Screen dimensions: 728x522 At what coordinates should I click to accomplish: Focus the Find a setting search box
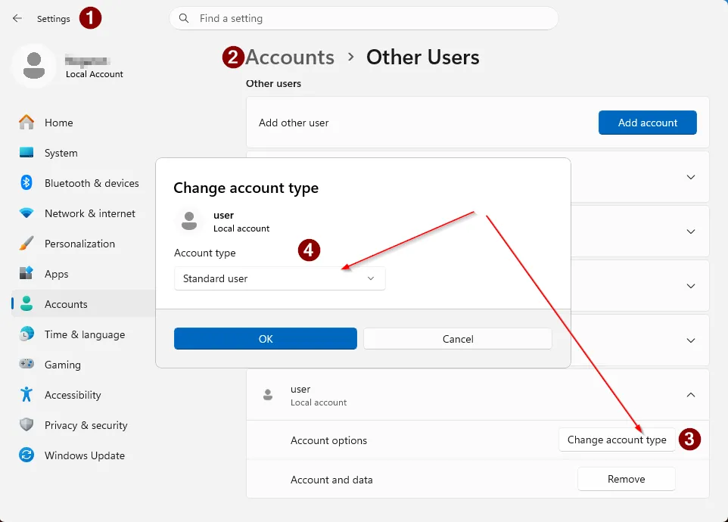[363, 19]
